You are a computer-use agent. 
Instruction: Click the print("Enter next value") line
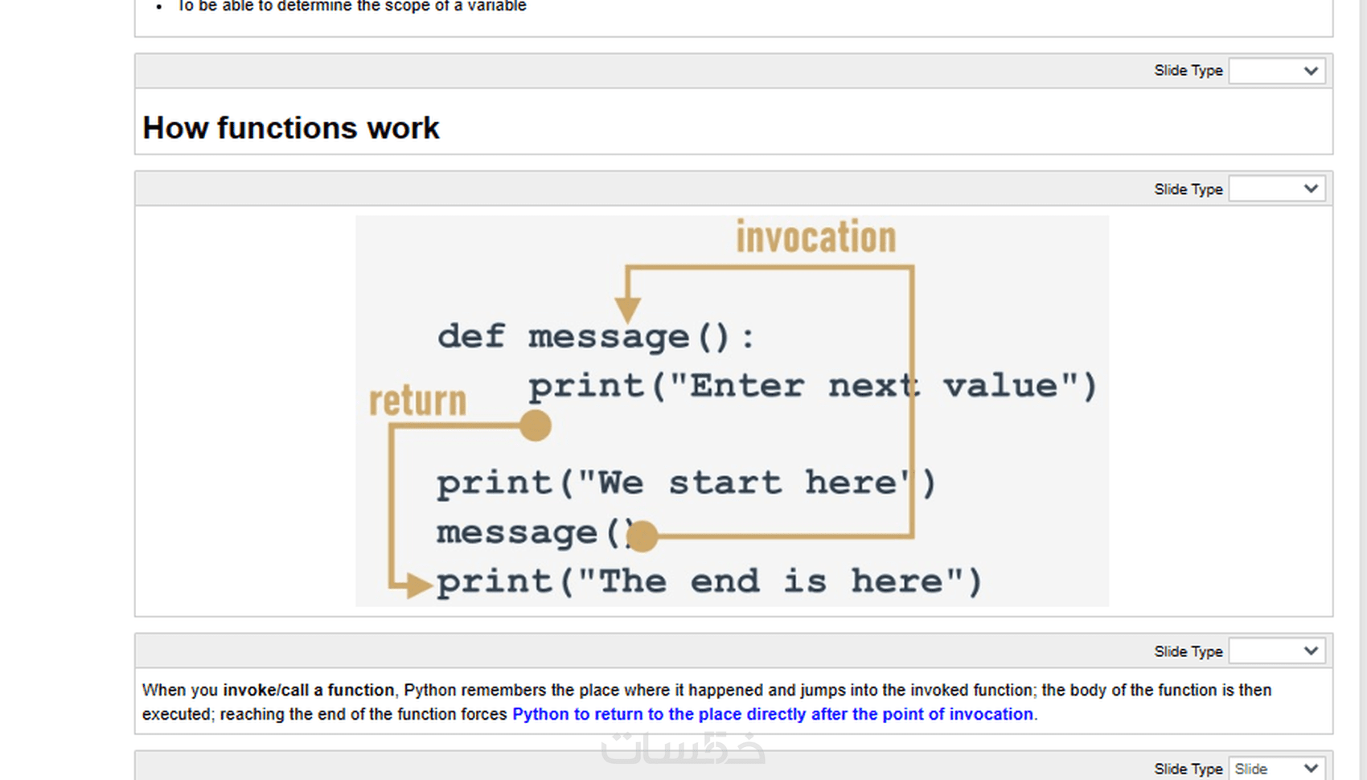pyautogui.click(x=812, y=386)
